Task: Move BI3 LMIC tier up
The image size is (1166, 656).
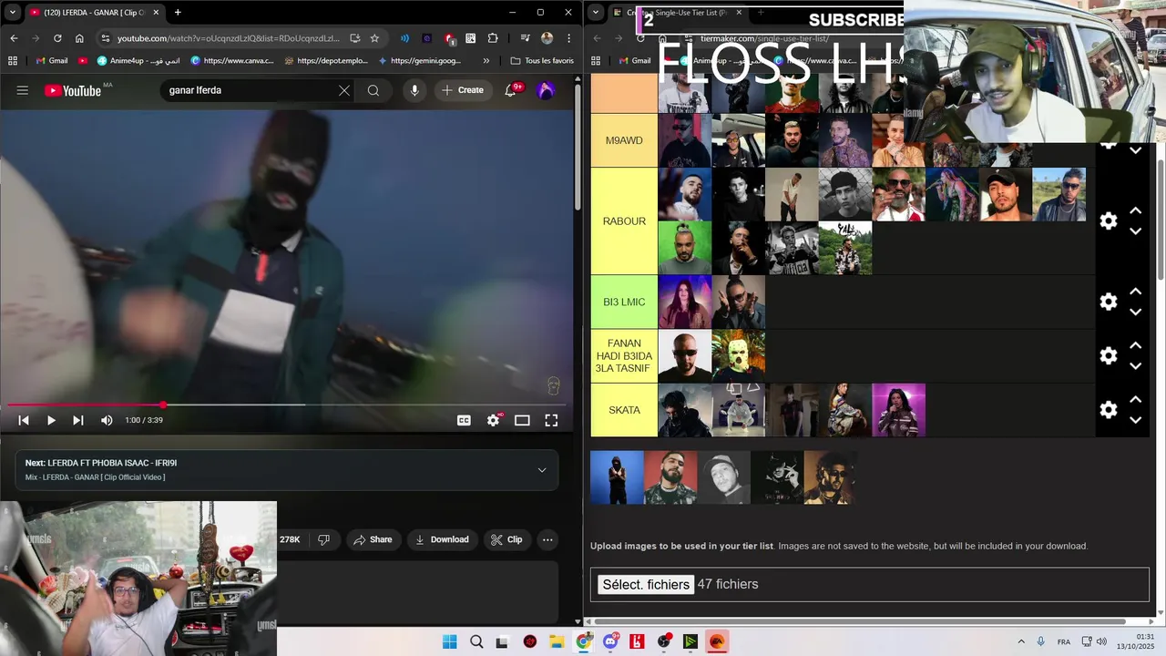Action: click(1135, 292)
